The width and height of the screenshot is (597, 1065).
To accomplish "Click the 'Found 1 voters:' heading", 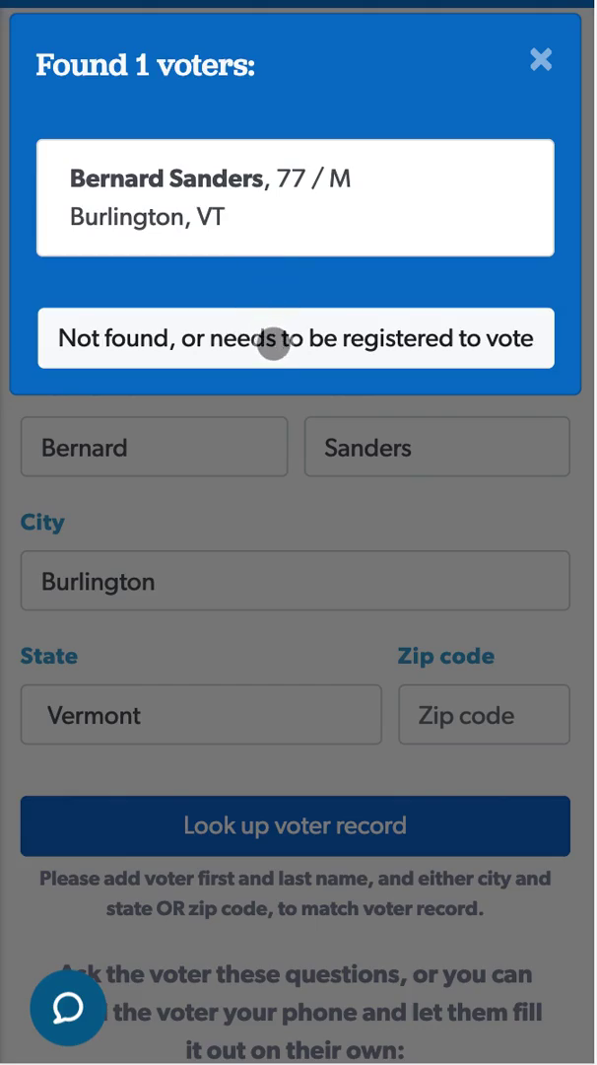I will [x=146, y=66].
